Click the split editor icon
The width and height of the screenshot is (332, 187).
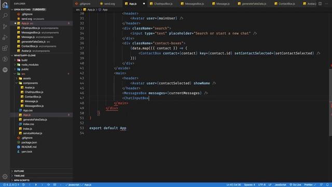[320, 4]
